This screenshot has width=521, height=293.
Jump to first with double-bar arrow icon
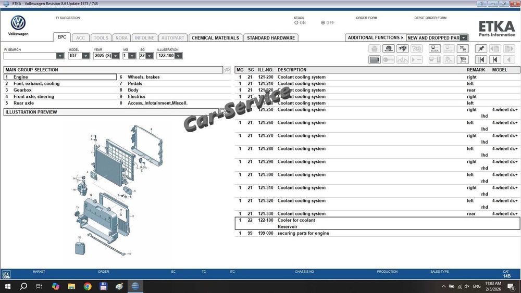coord(481,60)
